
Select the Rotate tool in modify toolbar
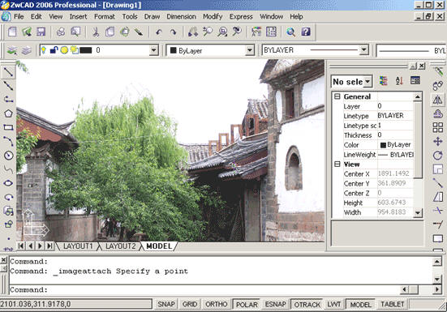point(437,155)
